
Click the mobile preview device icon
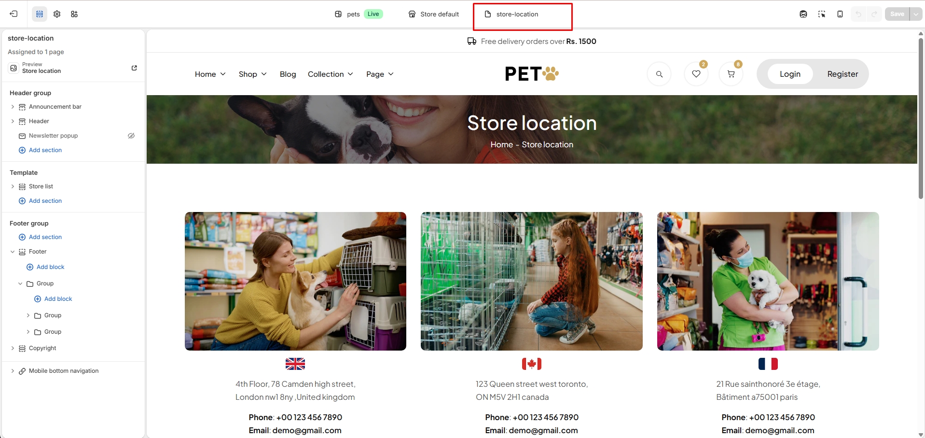(840, 14)
